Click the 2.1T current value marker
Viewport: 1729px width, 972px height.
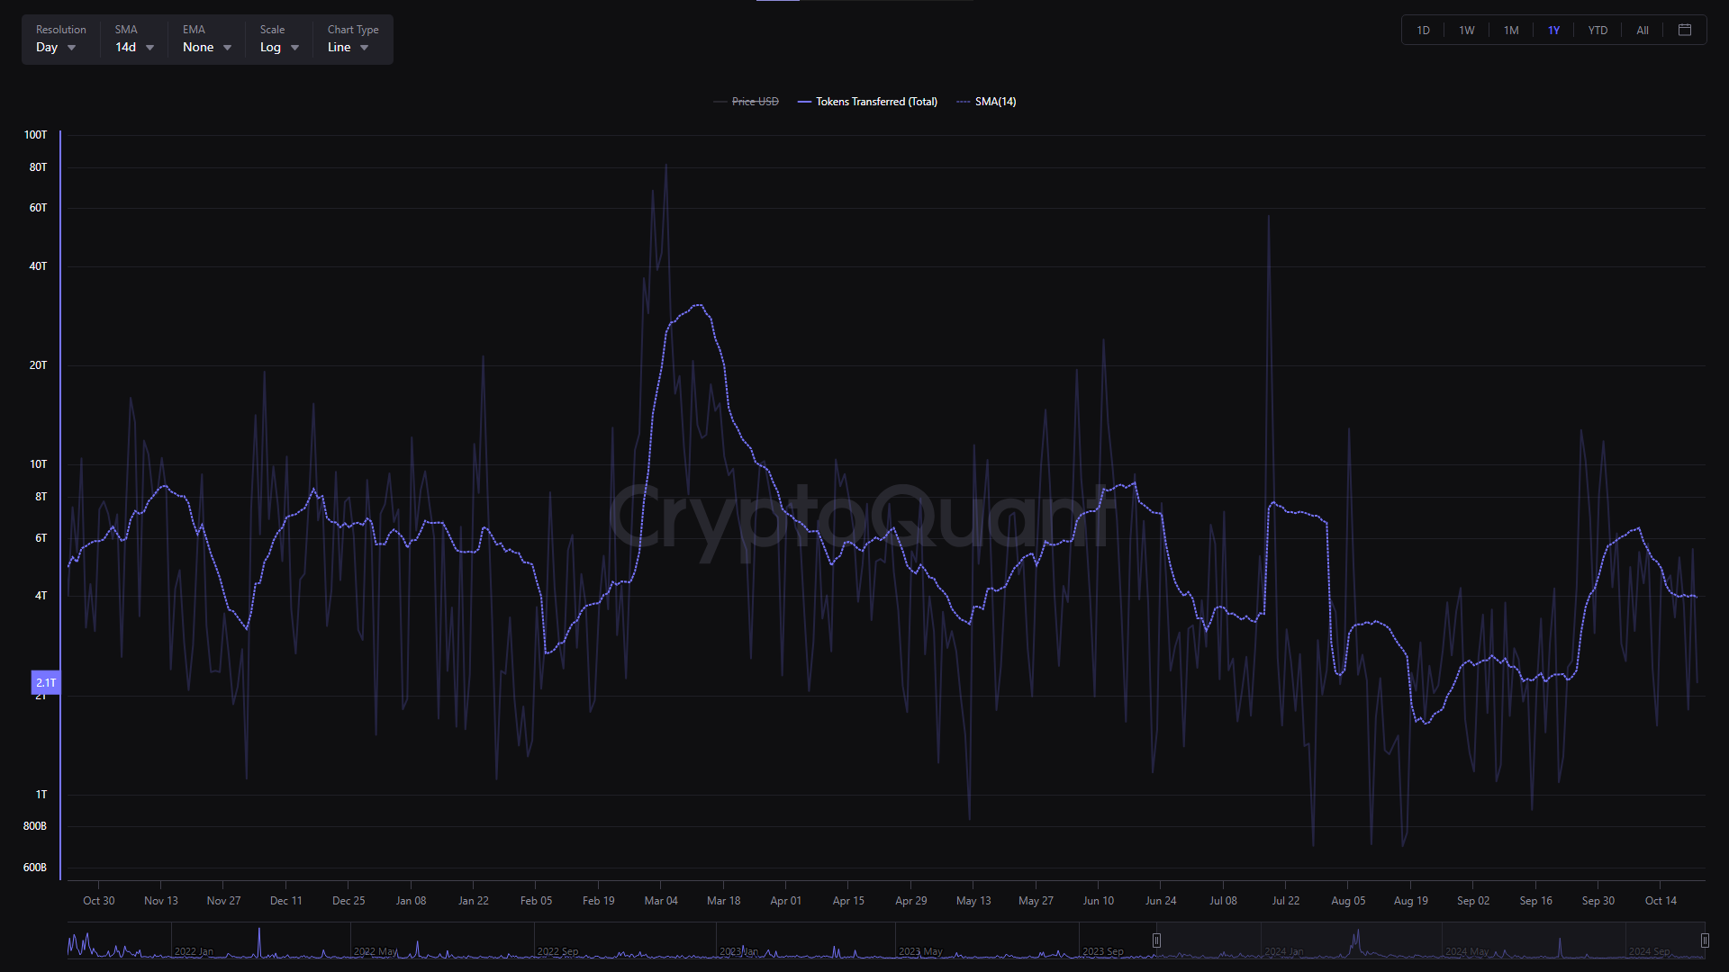point(46,683)
